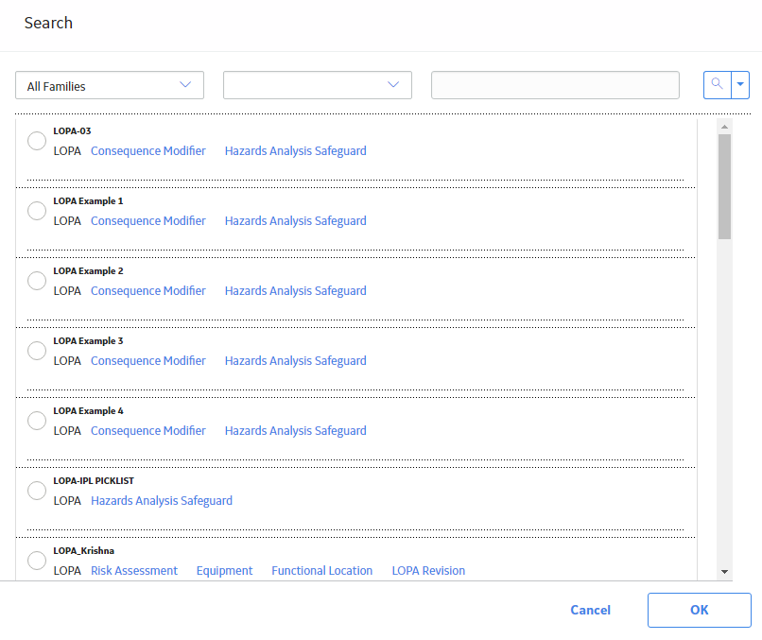Click the magnifier search icon
The height and width of the screenshot is (640, 762).
718,85
